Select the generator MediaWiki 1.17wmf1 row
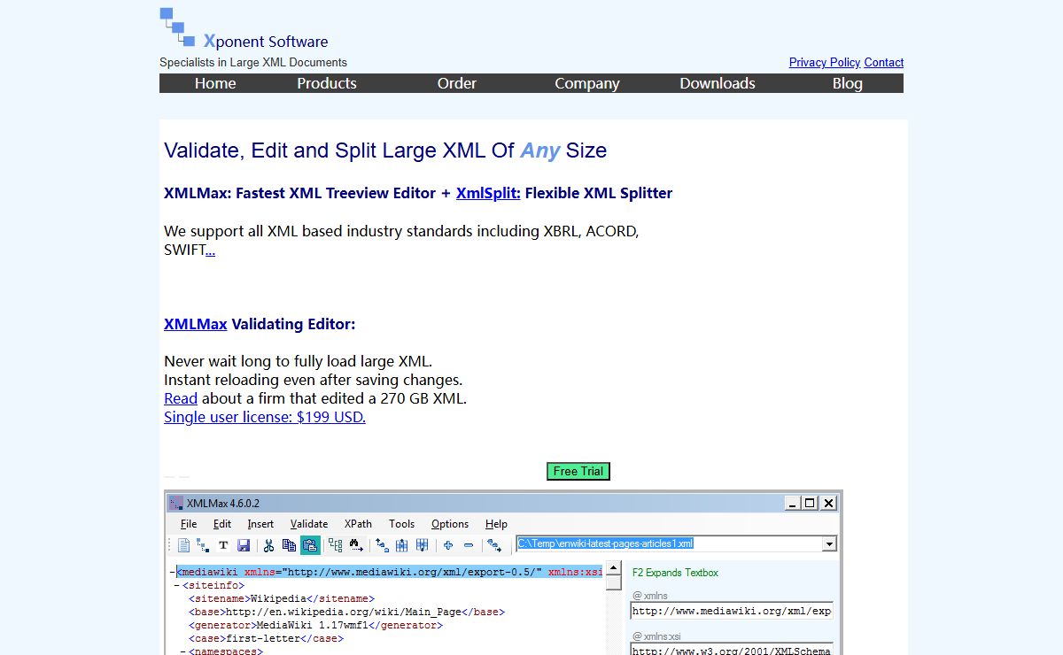The height and width of the screenshot is (655, 1063). click(314, 625)
